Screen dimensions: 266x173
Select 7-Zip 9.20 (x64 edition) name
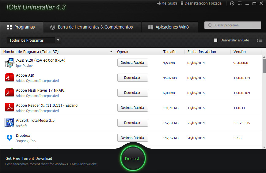click(40, 60)
